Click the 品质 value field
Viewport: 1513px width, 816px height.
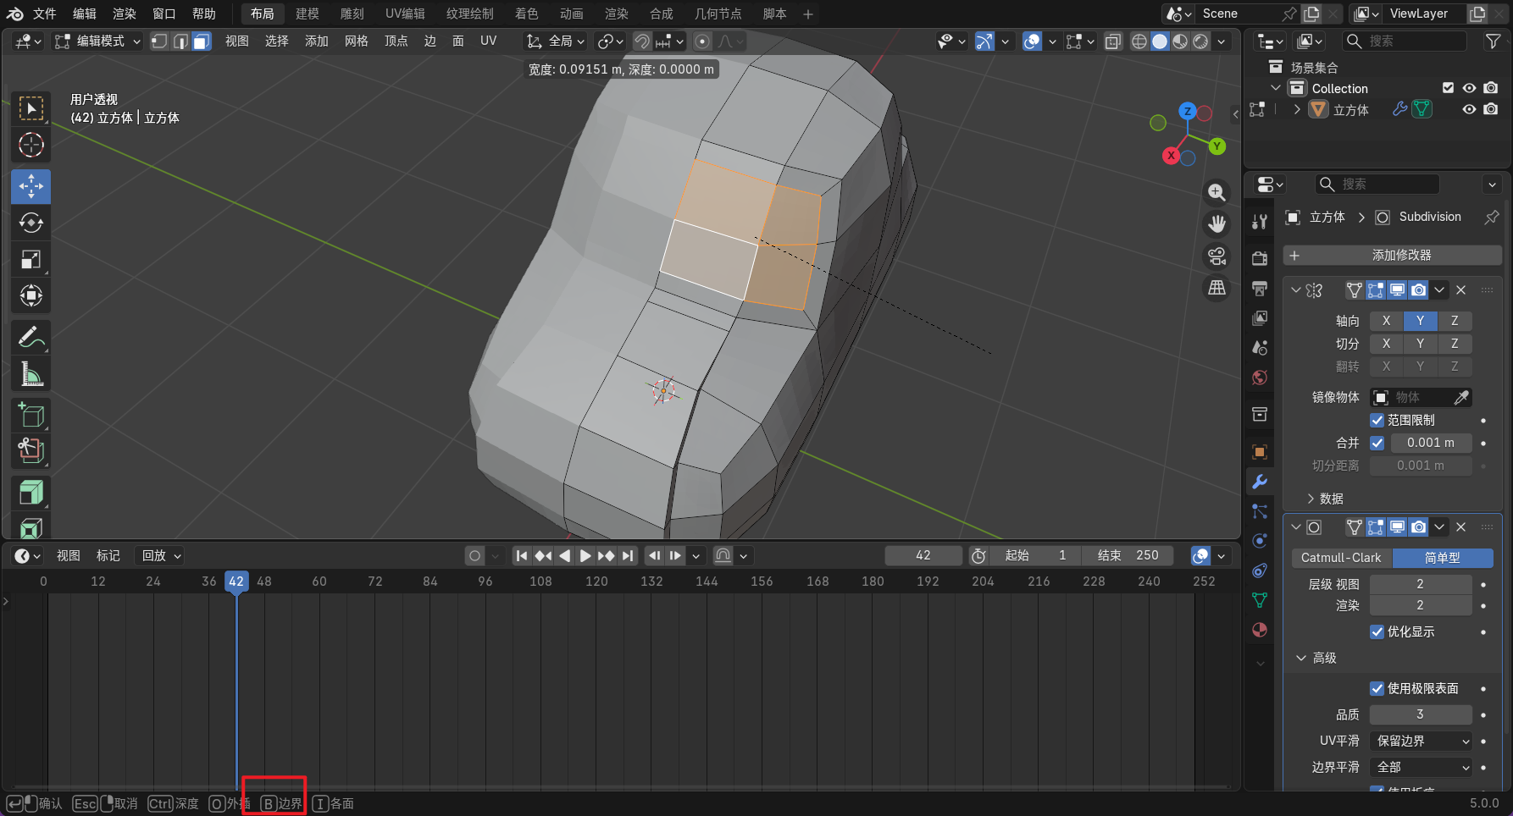coord(1421,714)
